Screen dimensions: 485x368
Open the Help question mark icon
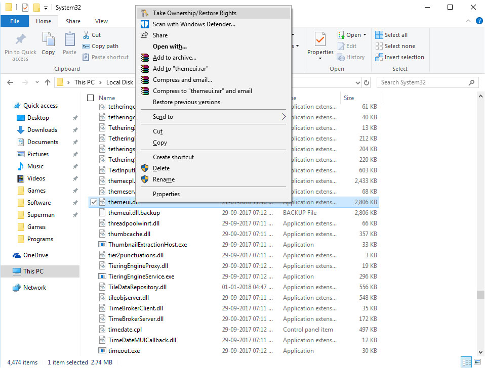(479, 21)
